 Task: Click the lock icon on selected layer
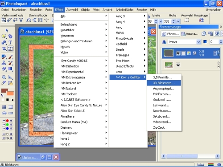pos(215,53)
